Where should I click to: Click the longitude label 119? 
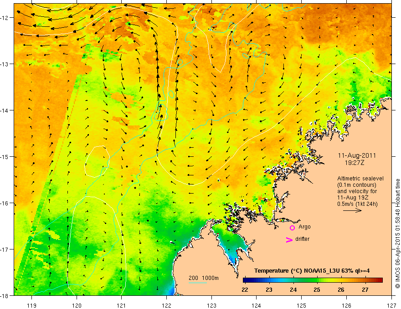(x=32, y=305)
